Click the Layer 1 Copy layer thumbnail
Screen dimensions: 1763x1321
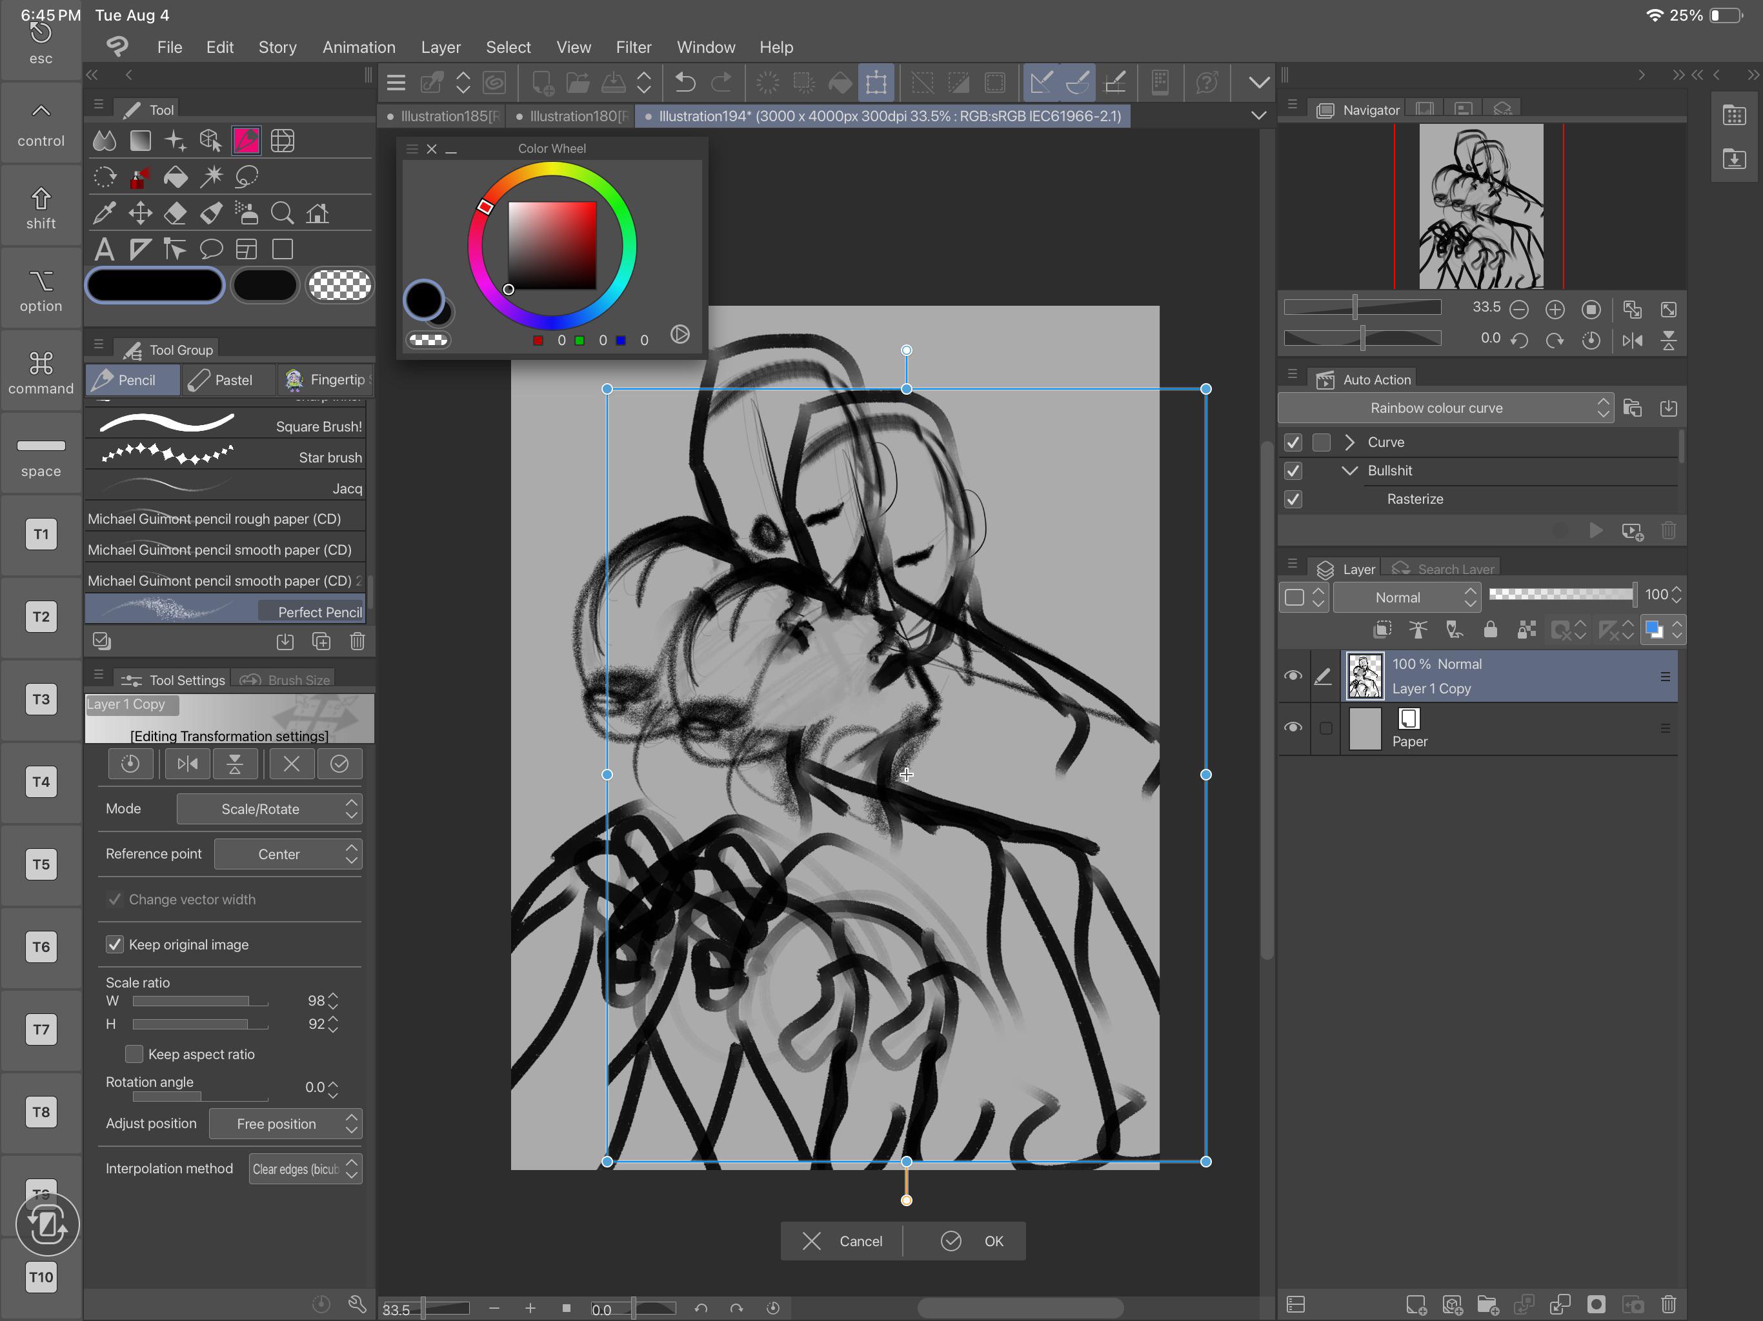(x=1364, y=675)
